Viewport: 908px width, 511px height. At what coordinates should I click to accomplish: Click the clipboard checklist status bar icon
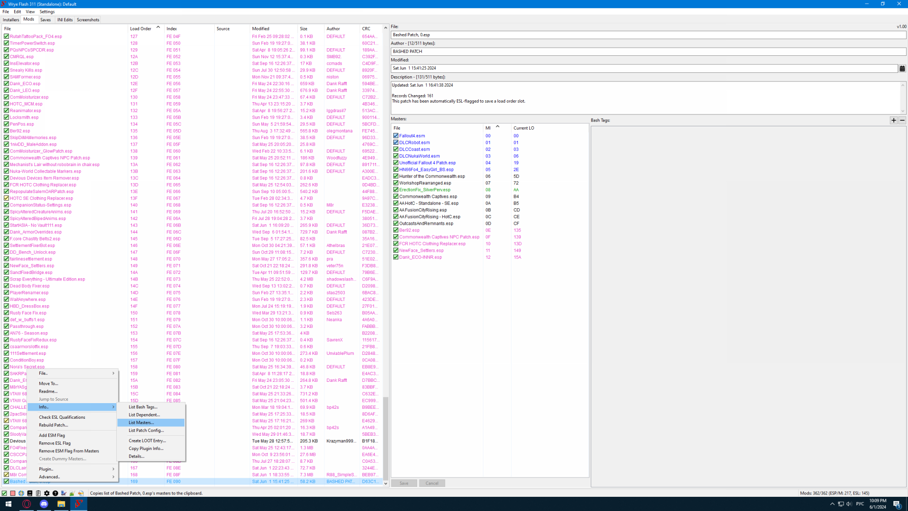point(38,493)
